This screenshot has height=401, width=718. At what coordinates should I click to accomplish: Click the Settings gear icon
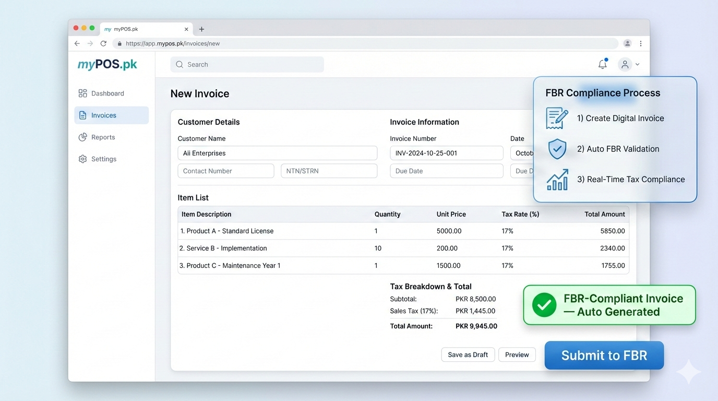point(82,159)
